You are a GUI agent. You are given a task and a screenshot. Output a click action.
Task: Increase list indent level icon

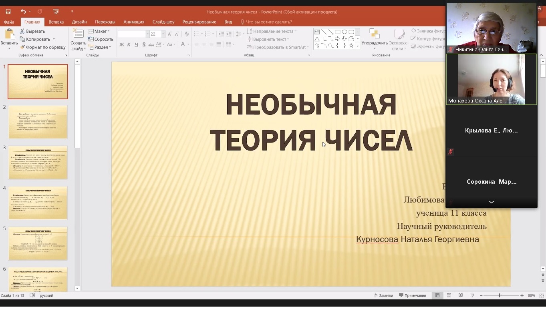[x=229, y=34]
